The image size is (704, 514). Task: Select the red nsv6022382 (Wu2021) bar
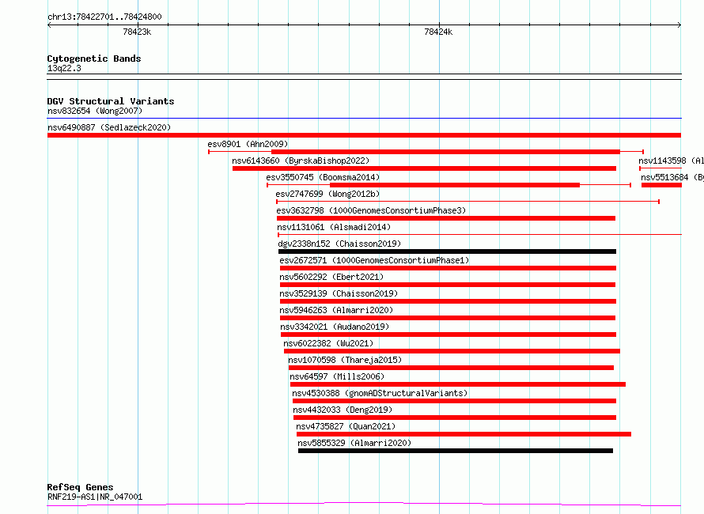click(452, 351)
